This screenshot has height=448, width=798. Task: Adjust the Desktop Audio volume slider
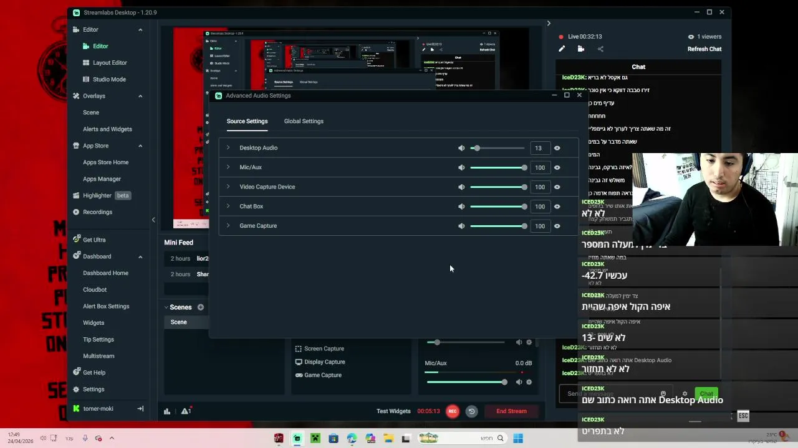[498, 148]
